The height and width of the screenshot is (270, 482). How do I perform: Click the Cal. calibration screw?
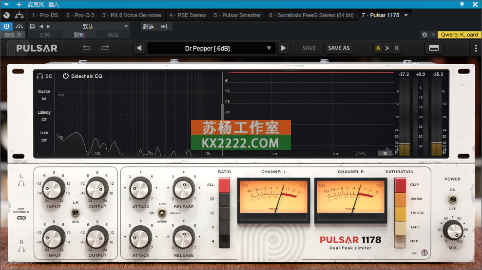(424, 253)
